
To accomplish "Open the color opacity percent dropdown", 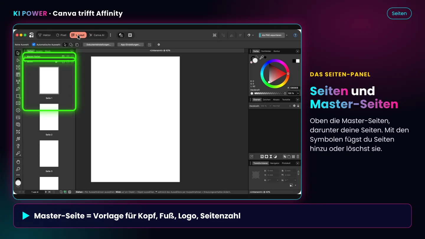I will coord(298,93).
